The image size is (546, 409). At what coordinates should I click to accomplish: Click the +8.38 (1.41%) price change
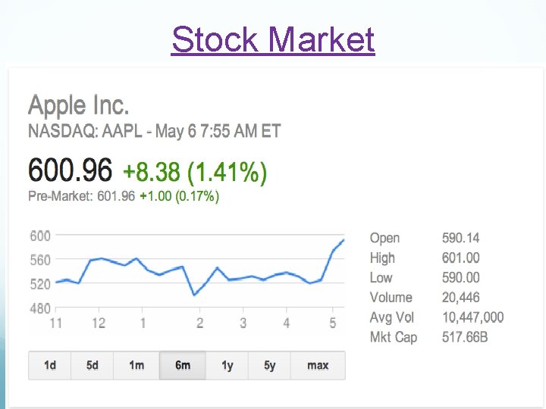click(x=195, y=173)
